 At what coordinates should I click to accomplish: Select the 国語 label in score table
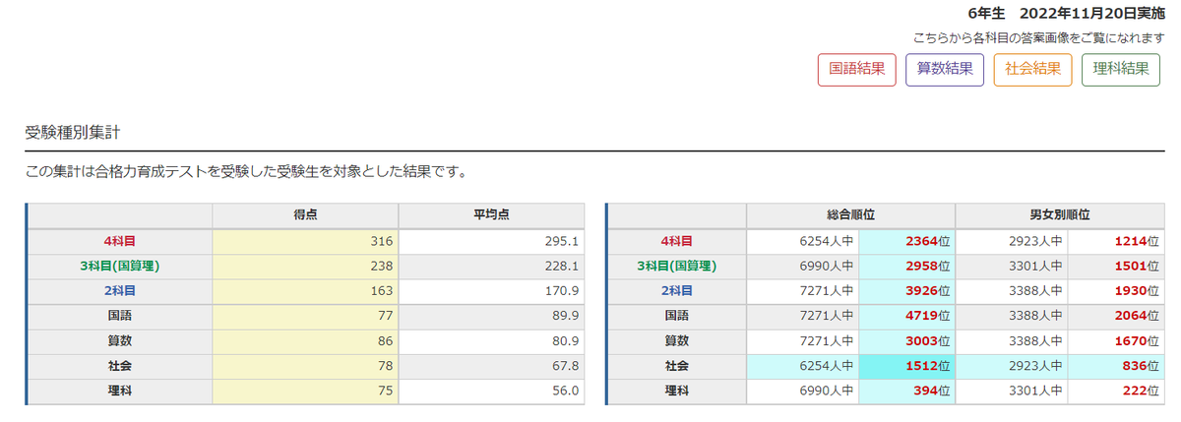point(120,316)
